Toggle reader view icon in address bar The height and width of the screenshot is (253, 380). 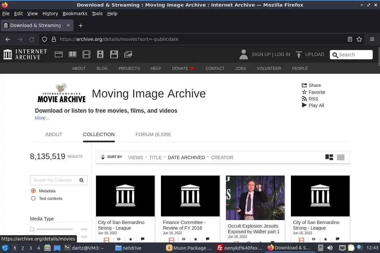coord(350,39)
